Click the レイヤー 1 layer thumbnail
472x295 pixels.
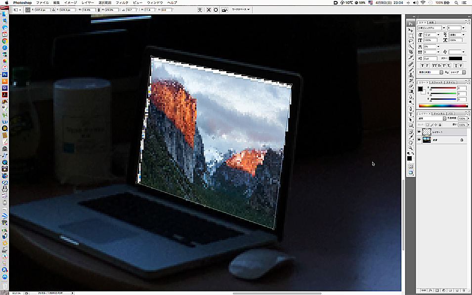427,132
